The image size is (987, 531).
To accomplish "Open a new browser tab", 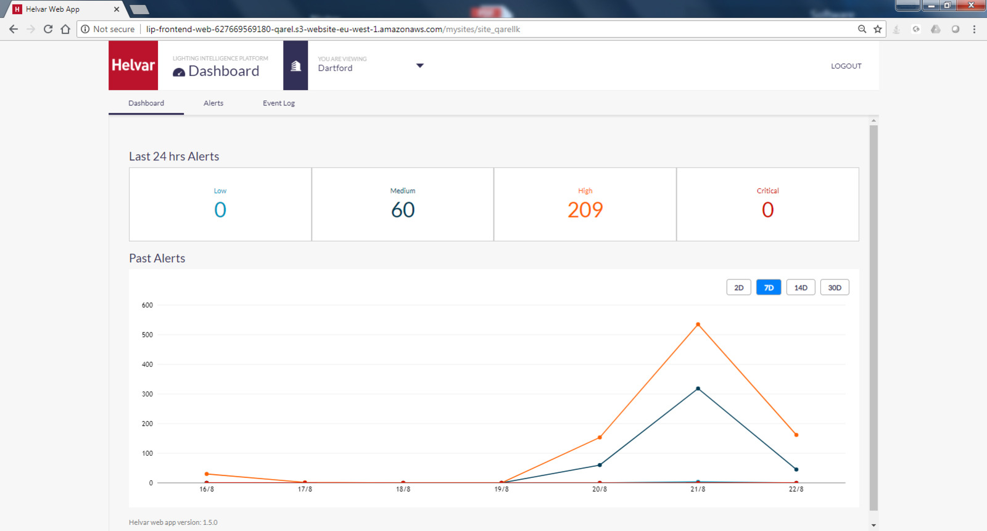I will [139, 9].
